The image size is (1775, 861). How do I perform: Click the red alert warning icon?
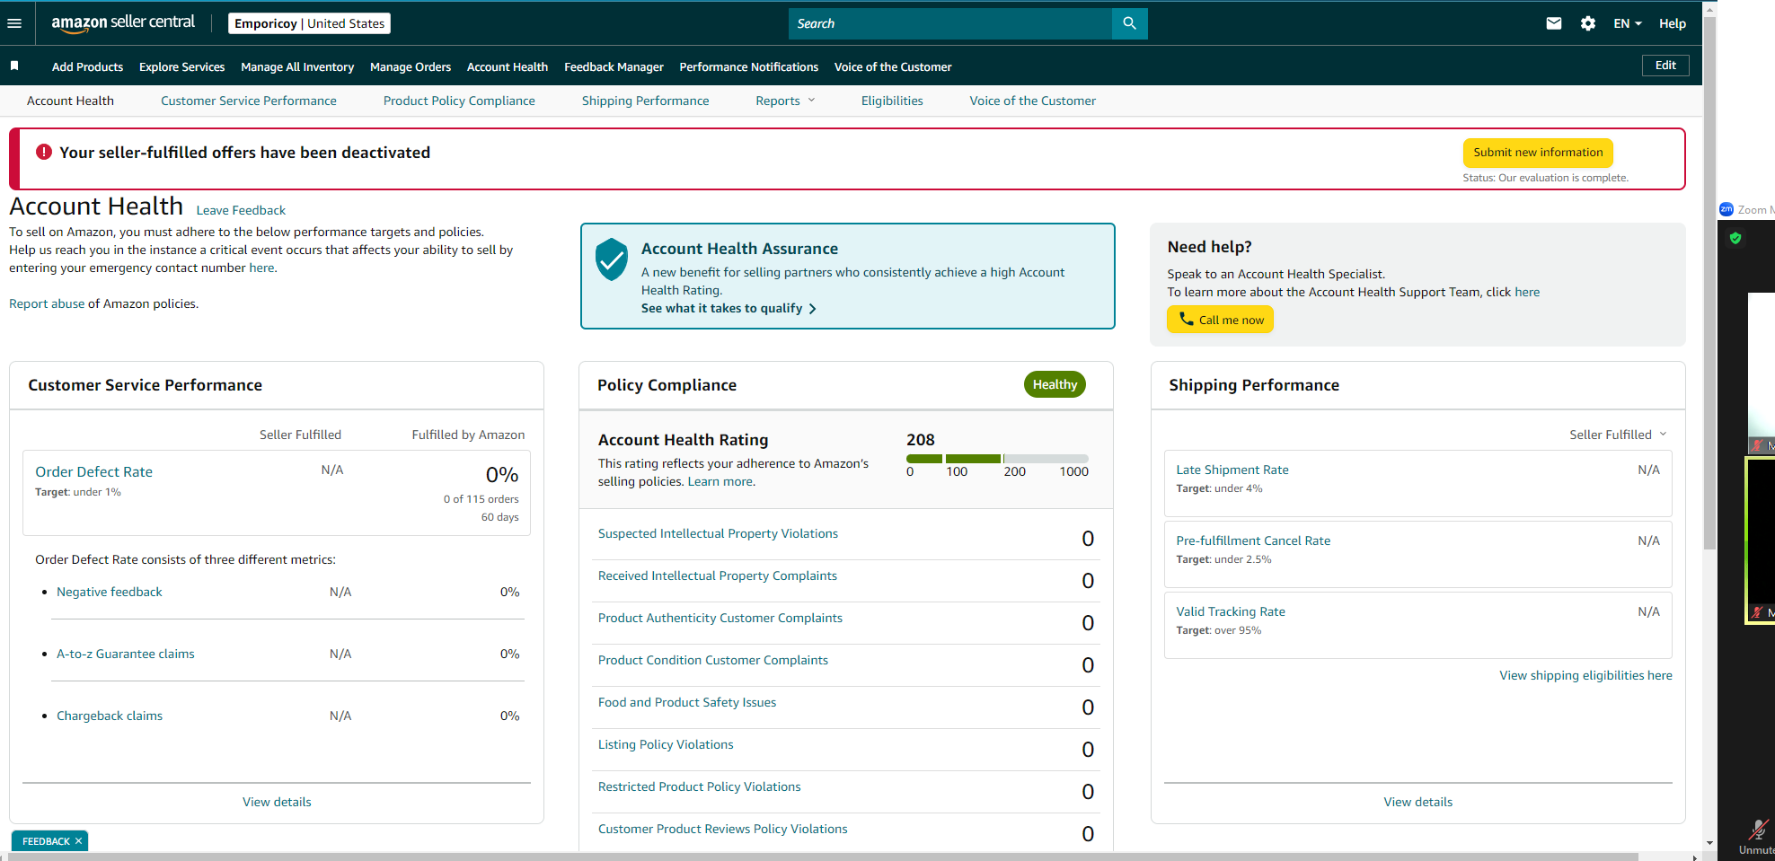[44, 152]
